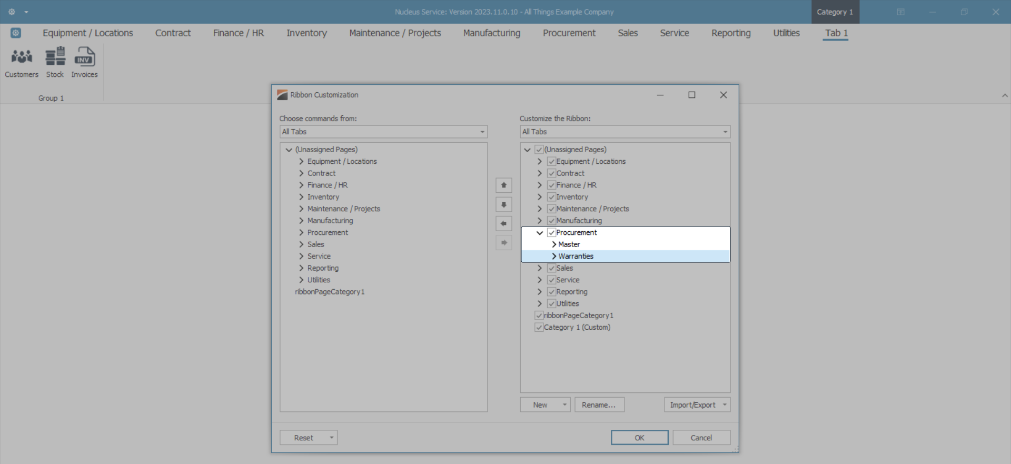Move selected item up with arrow button
Screen dimensions: 1011x464
click(x=504, y=185)
